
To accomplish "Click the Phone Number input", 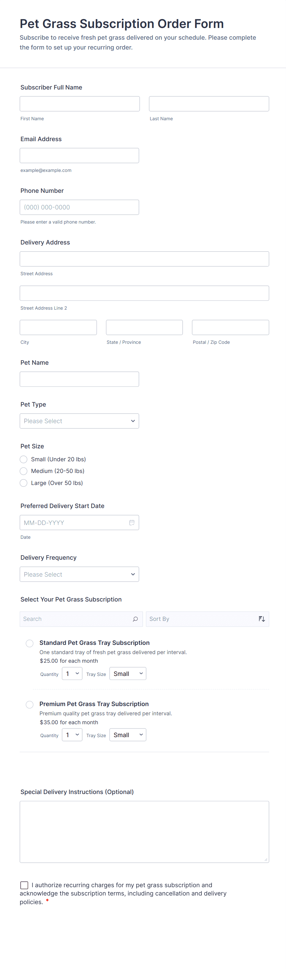I will pos(79,207).
